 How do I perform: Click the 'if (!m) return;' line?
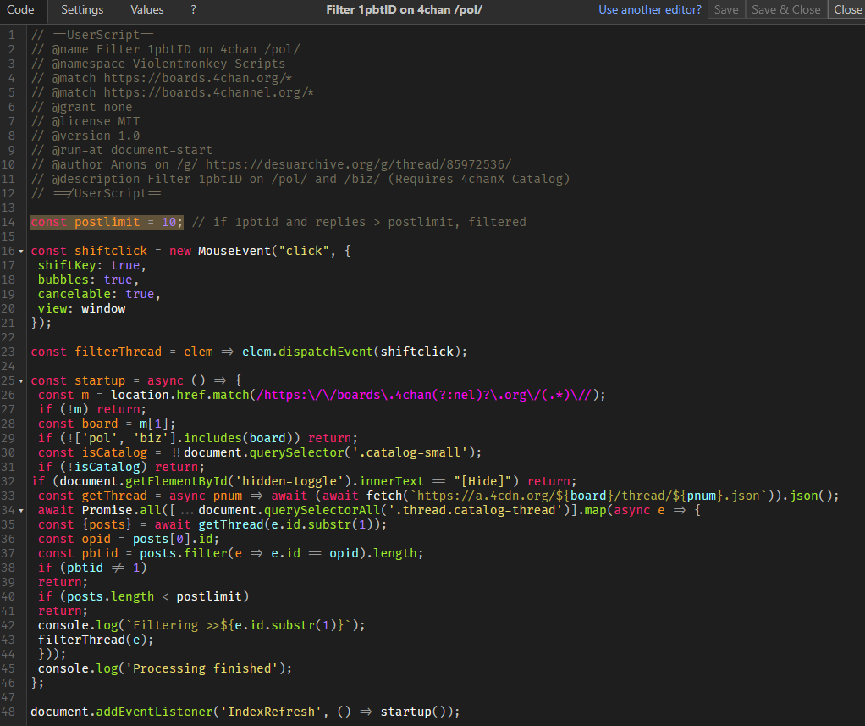click(92, 409)
